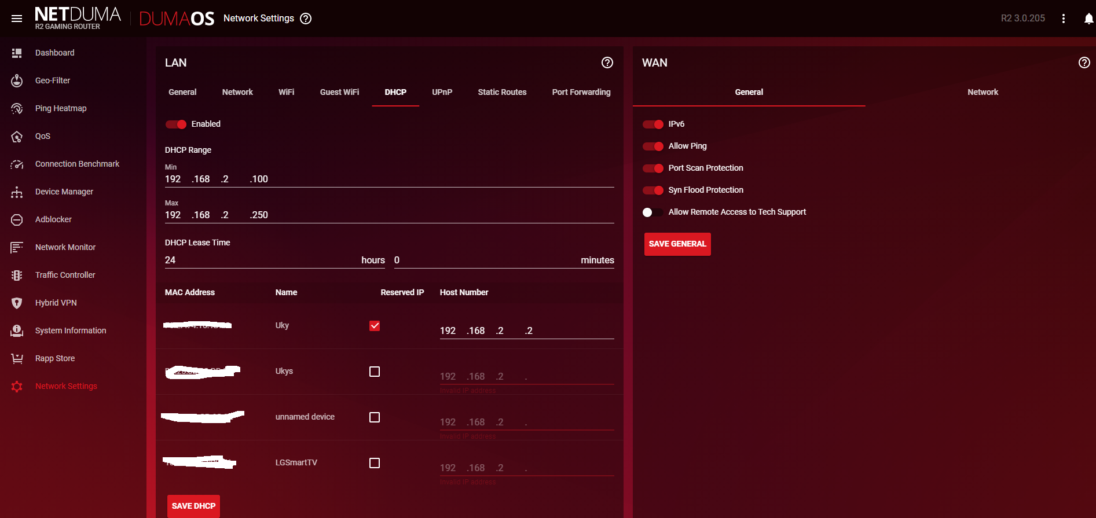Uncheck Reserved IP for Uky device
The image size is (1096, 518).
[375, 326]
